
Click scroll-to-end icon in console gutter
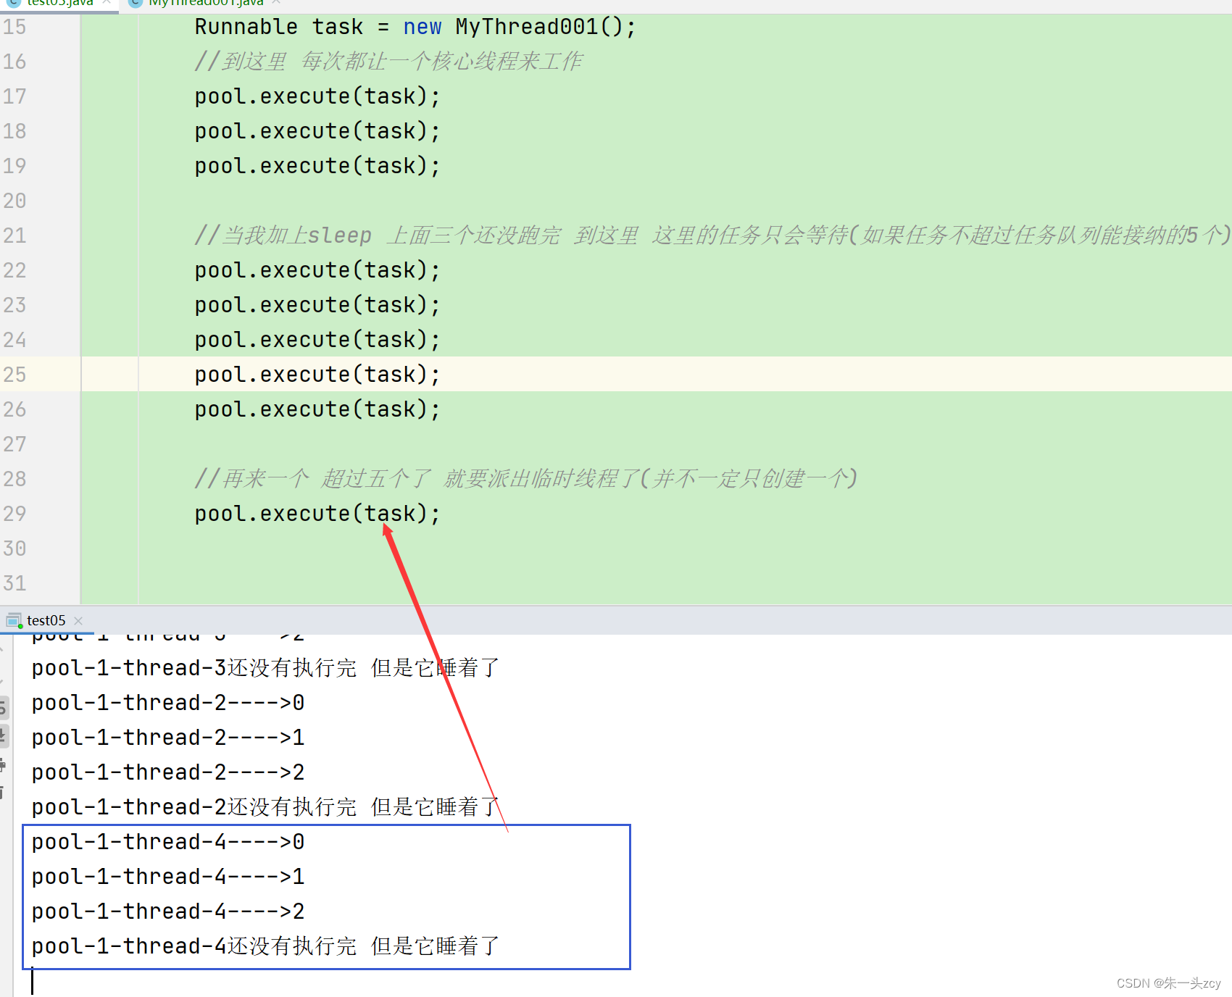coord(4,736)
